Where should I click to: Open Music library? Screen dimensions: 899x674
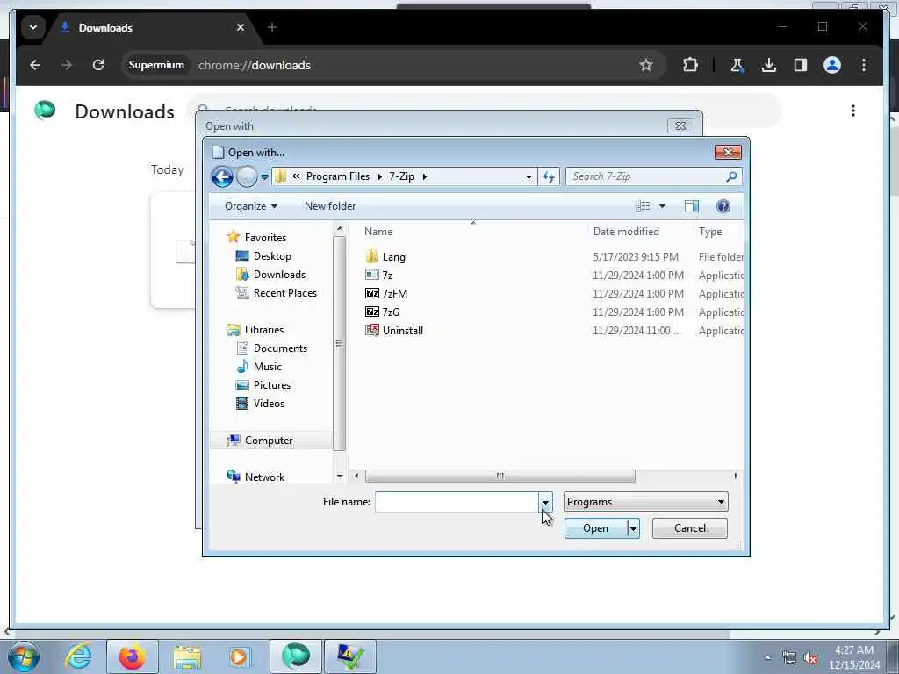pos(267,367)
